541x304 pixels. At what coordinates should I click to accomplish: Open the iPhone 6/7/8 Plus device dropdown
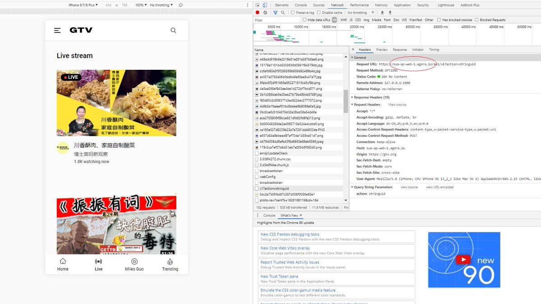click(x=83, y=5)
